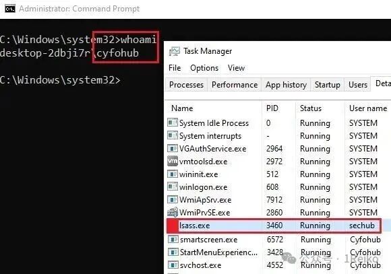Go to the Startup tab
The image size is (391, 274).
tap(327, 85)
